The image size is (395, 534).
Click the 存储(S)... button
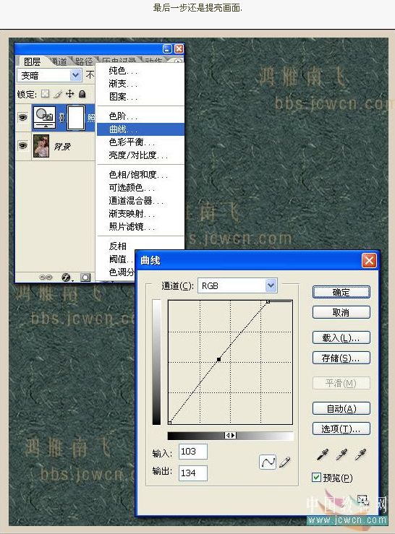click(341, 358)
